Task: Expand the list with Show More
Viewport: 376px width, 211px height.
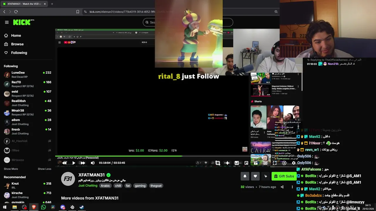Action: pos(11,169)
